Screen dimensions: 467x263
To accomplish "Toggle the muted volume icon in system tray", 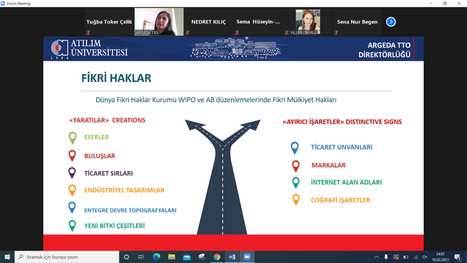I will (425, 257).
